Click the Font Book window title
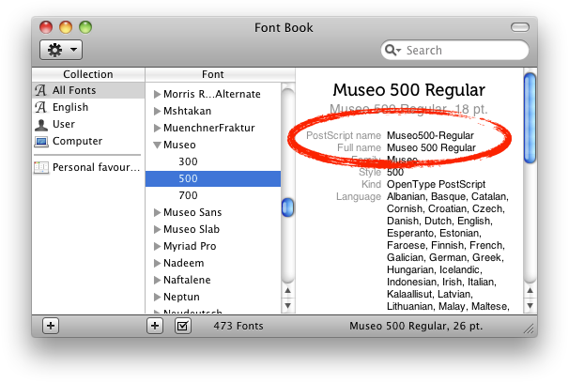The height and width of the screenshot is (383, 569). (284, 27)
